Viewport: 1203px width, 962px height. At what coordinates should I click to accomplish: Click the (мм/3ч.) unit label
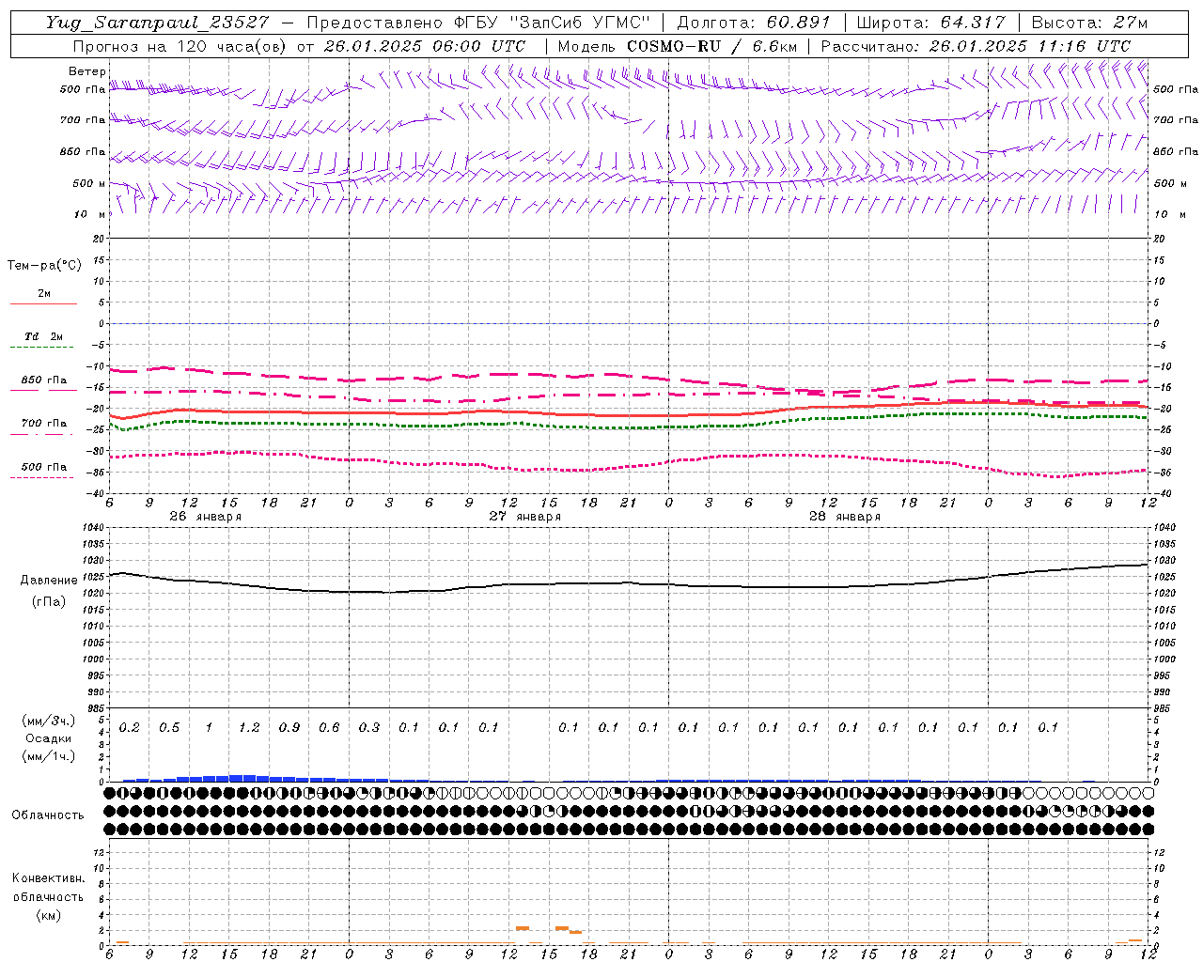click(48, 721)
